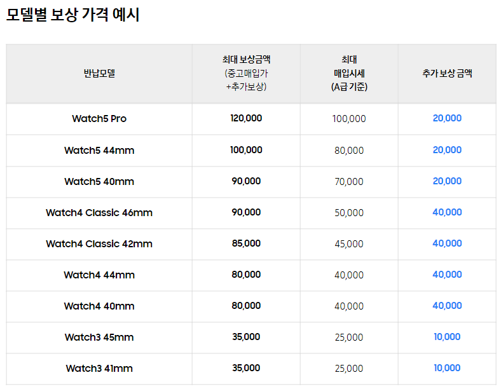Click blue 40,000 for Watch4 Classic 42mm
Viewport: 501px width, 389px height.
[447, 243]
